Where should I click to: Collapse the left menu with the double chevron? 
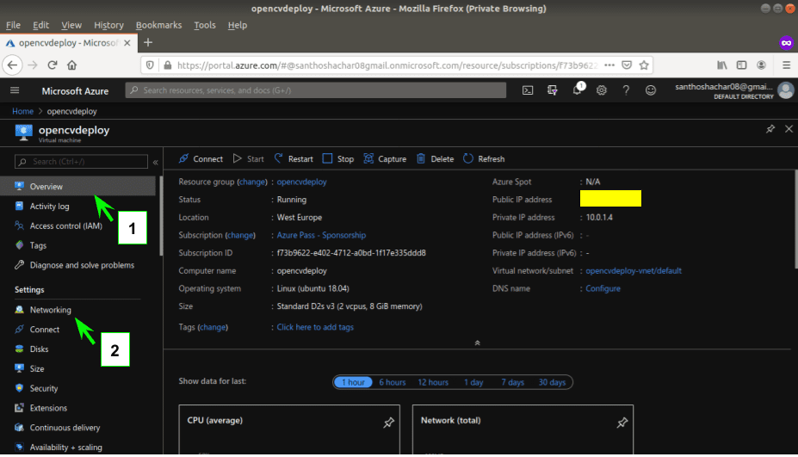tap(156, 163)
